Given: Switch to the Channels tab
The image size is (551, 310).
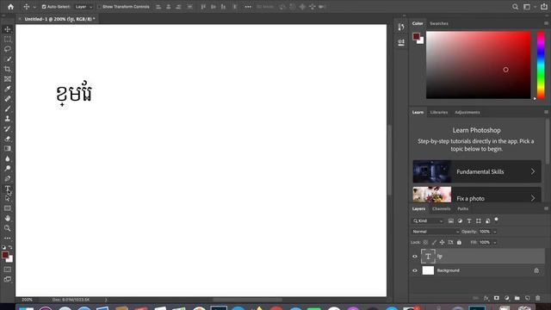Looking at the screenshot, I should click(x=442, y=208).
